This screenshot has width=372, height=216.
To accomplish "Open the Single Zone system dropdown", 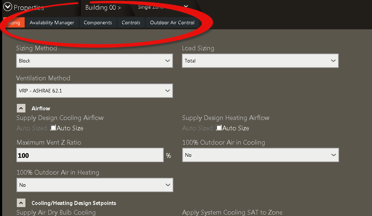I will point(185,6).
